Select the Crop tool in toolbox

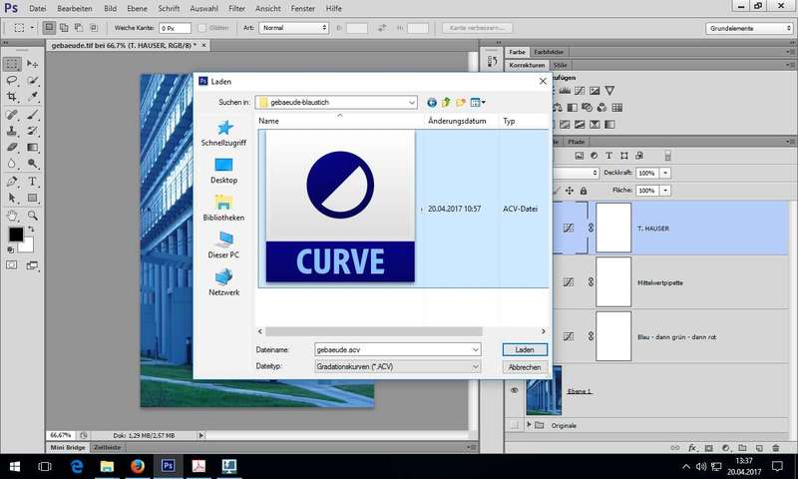[x=12, y=97]
